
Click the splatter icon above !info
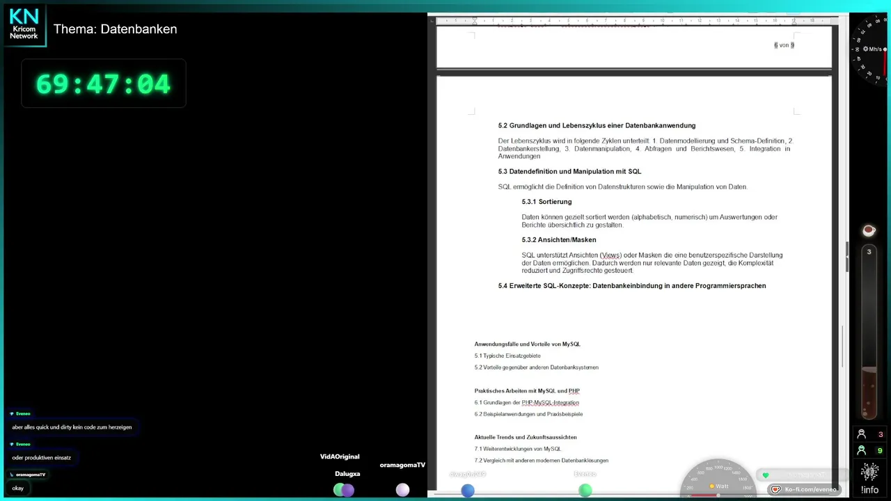[869, 472]
